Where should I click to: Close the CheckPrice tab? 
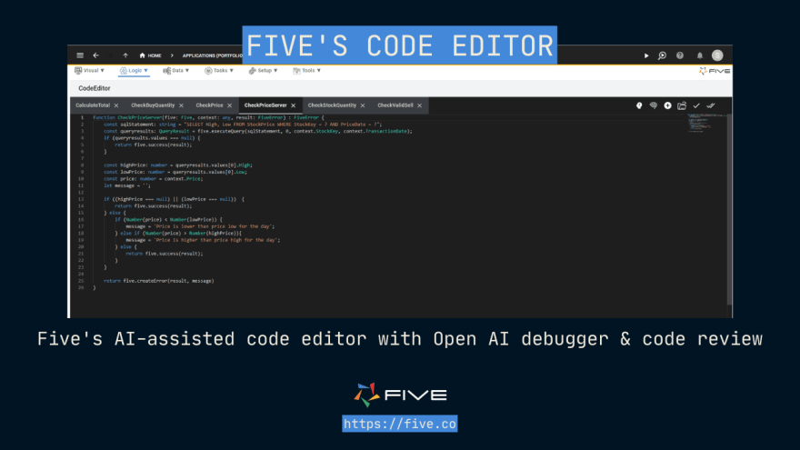[x=230, y=105]
